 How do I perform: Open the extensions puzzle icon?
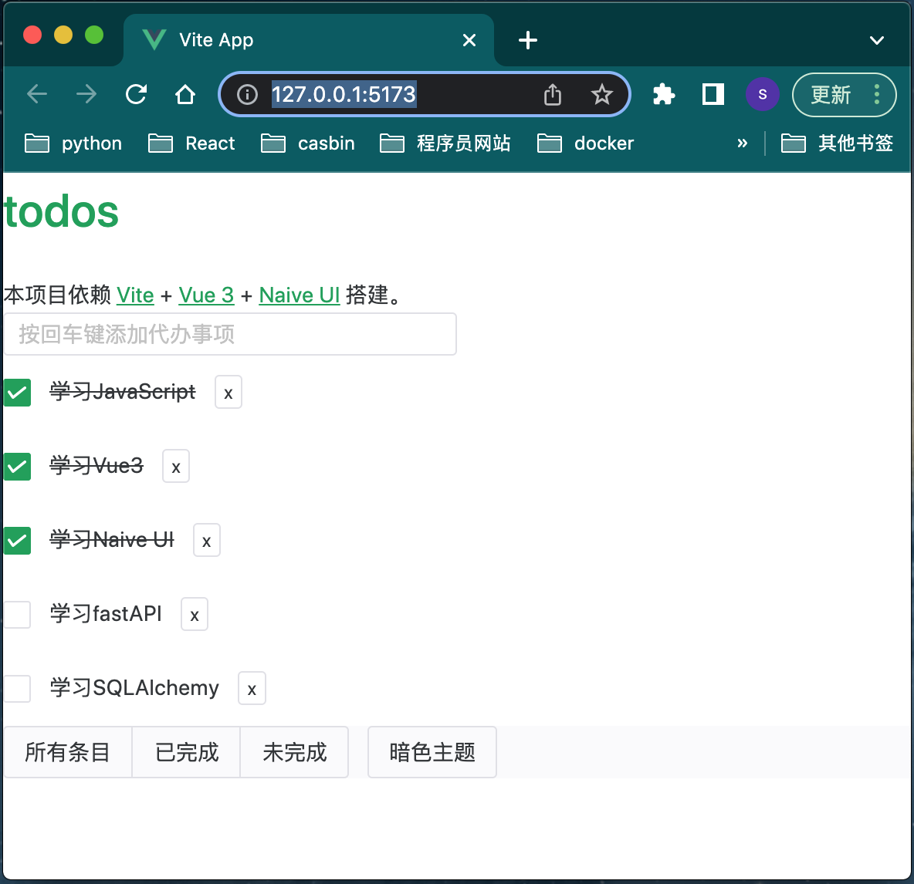[x=663, y=94]
